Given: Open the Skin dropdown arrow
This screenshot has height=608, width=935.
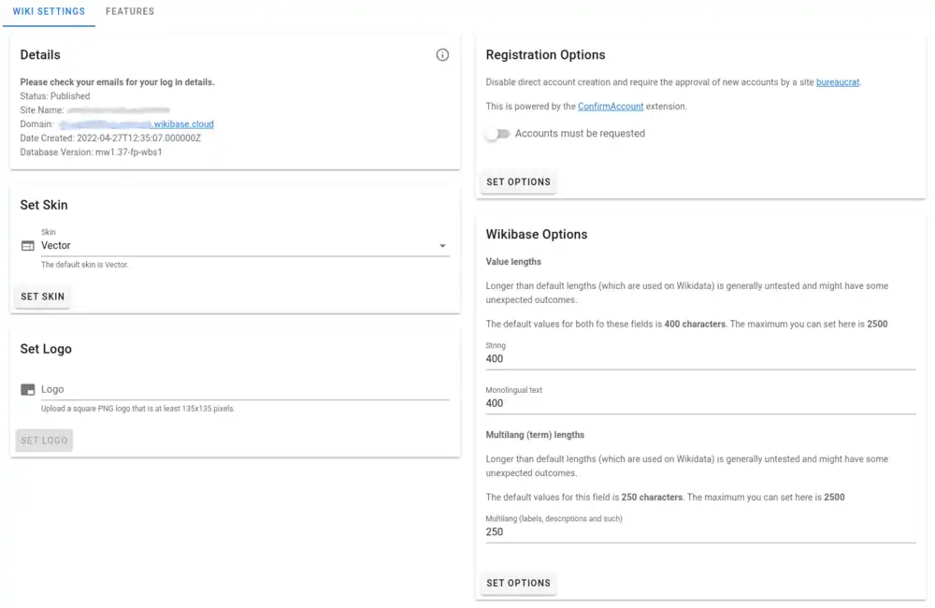Looking at the screenshot, I should tap(442, 246).
